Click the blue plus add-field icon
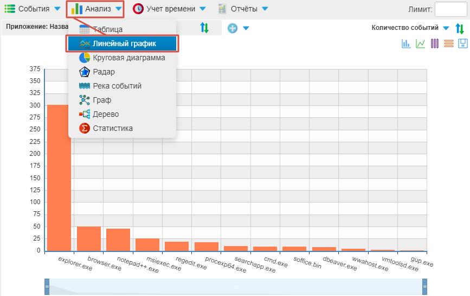The image size is (470, 296). click(x=233, y=28)
